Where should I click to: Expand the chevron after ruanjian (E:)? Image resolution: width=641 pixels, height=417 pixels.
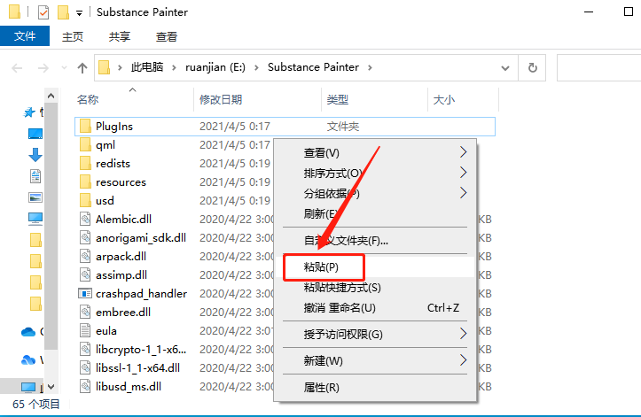[256, 67]
